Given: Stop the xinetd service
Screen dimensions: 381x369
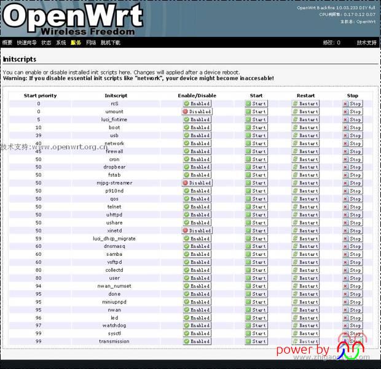Looking at the screenshot, I should click(353, 231).
